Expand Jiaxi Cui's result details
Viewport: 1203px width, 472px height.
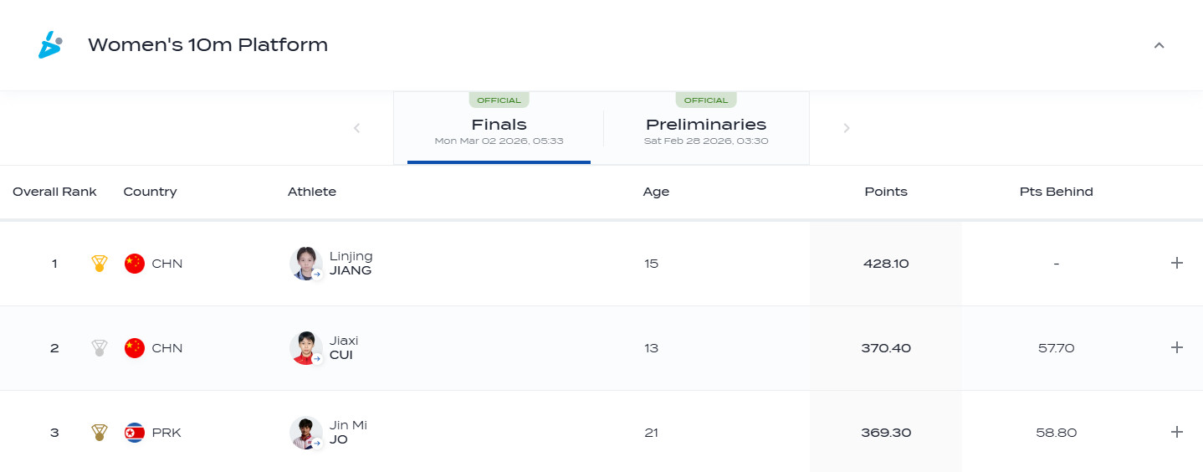point(1177,347)
